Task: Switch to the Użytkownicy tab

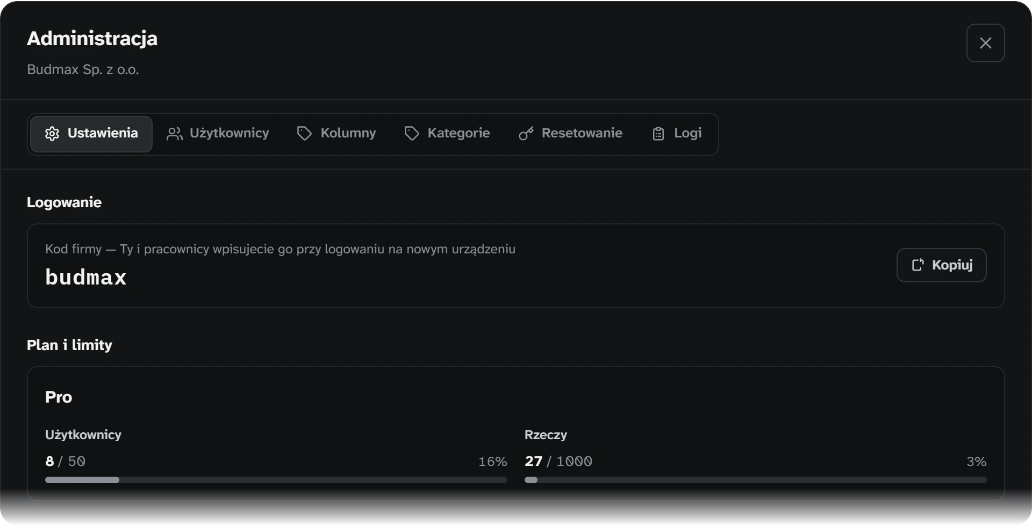Action: (218, 134)
